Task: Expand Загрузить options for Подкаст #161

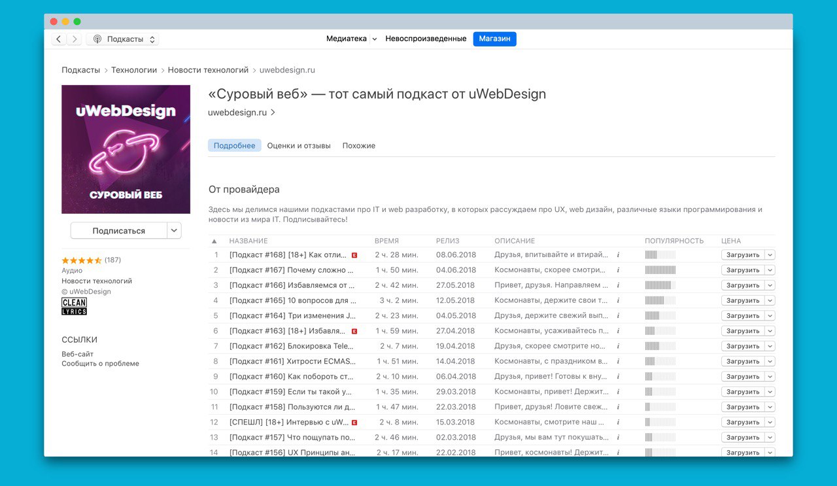Action: pos(770,362)
